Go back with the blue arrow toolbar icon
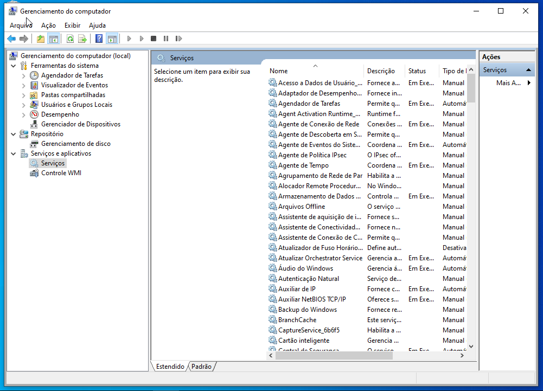This screenshot has height=391, width=543. tap(11, 39)
